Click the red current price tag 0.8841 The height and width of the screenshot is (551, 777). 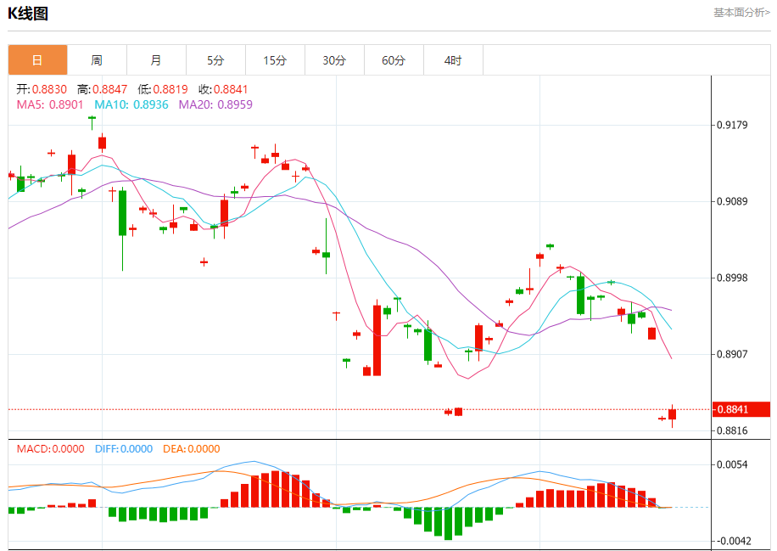coord(741,410)
